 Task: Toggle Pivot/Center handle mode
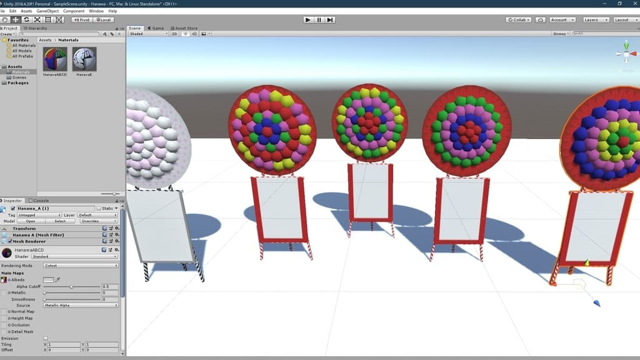pyautogui.click(x=82, y=19)
